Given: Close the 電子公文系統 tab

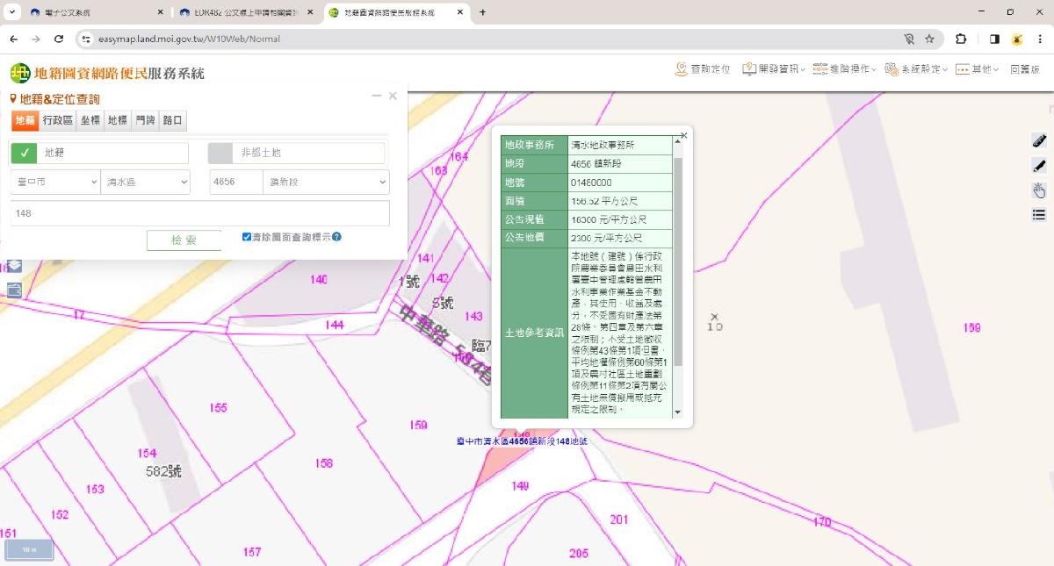Looking at the screenshot, I should point(161,12).
